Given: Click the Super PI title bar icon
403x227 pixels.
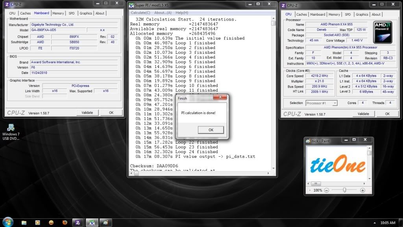Looking at the screenshot, I should coord(131,5).
